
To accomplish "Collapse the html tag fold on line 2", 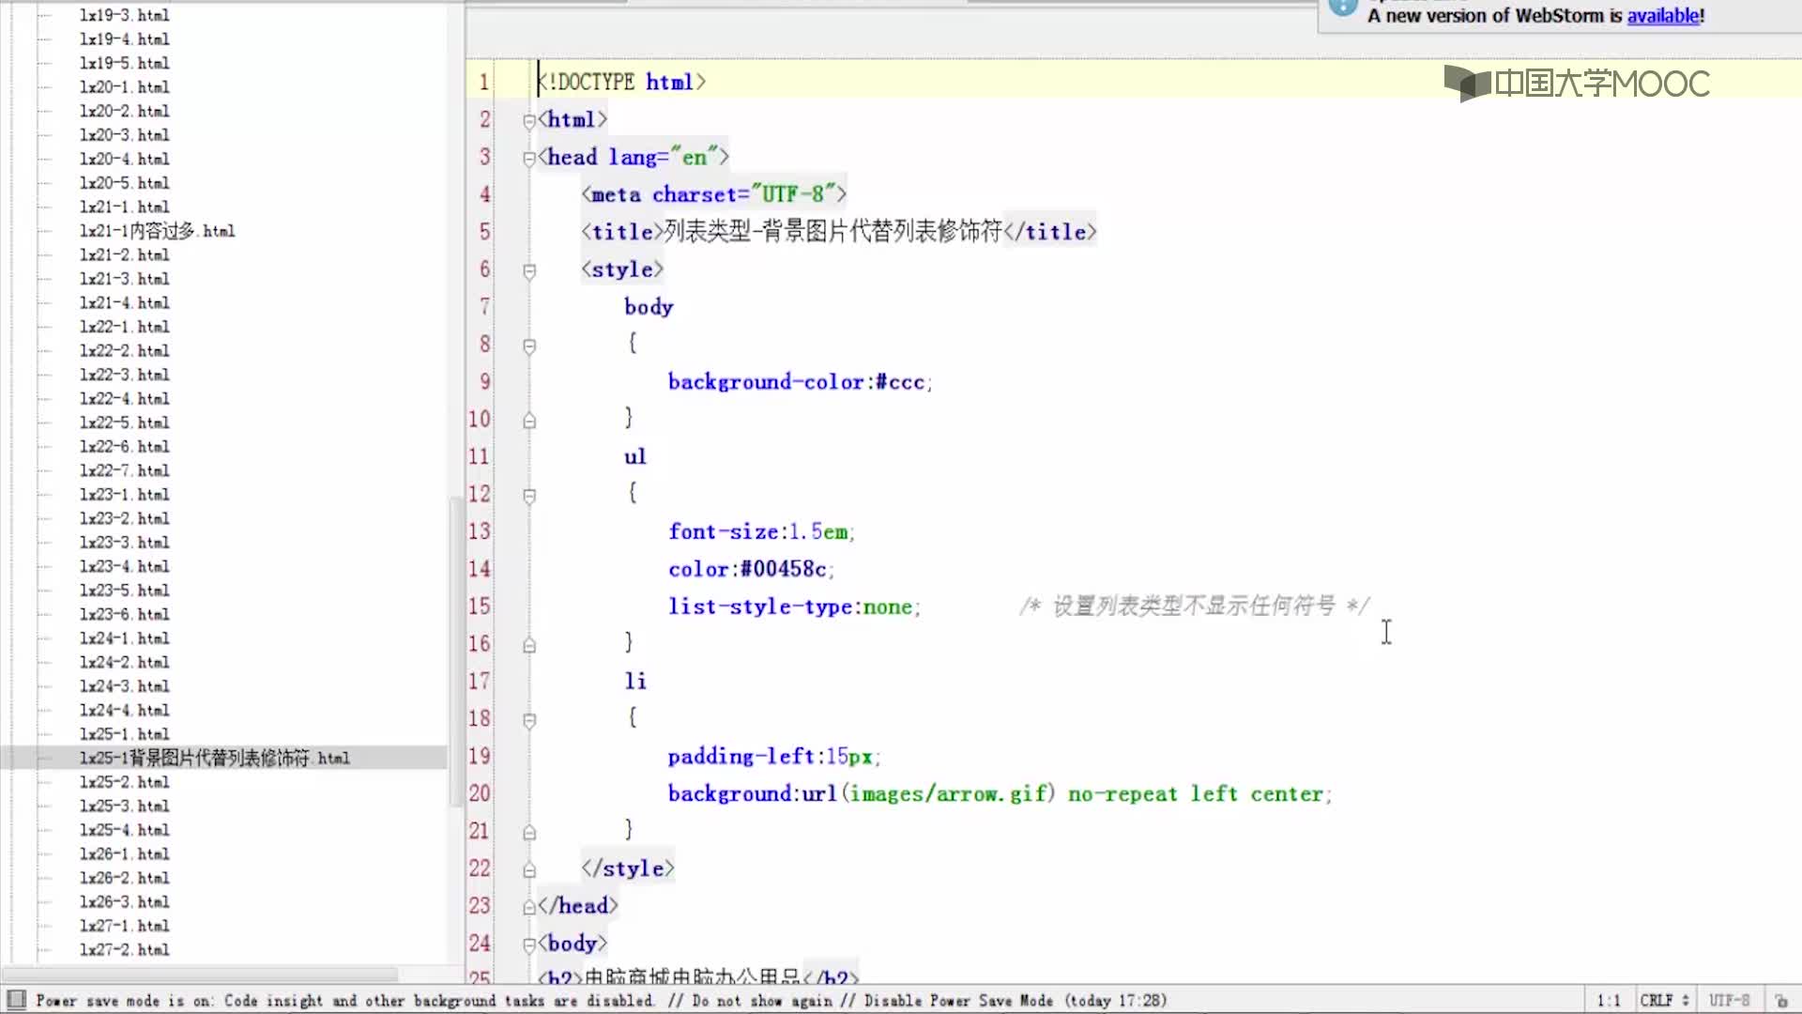I will click(x=529, y=121).
